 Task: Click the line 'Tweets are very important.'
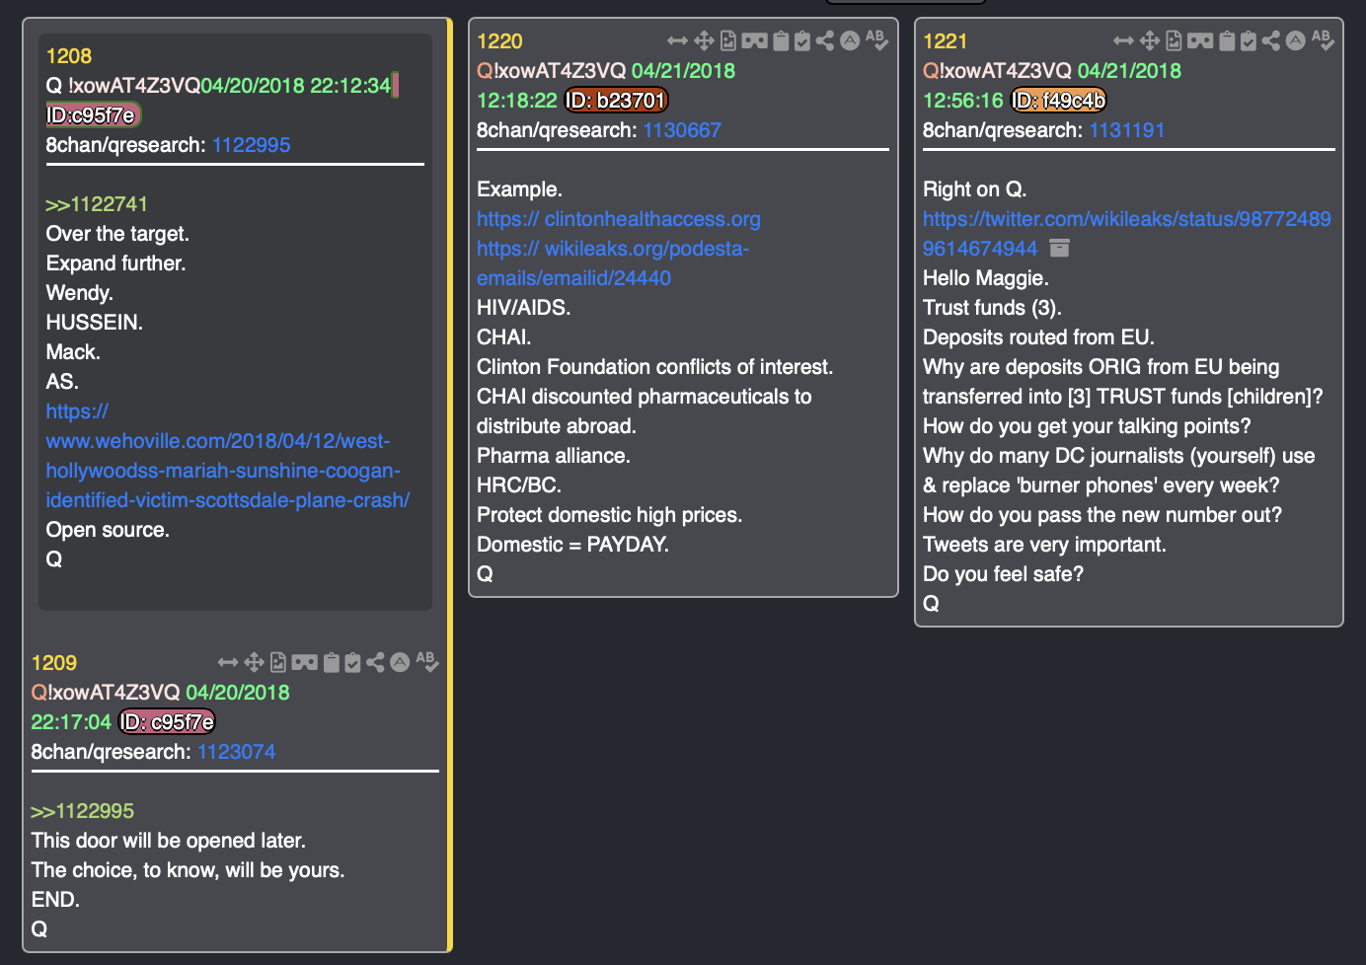tap(1044, 545)
